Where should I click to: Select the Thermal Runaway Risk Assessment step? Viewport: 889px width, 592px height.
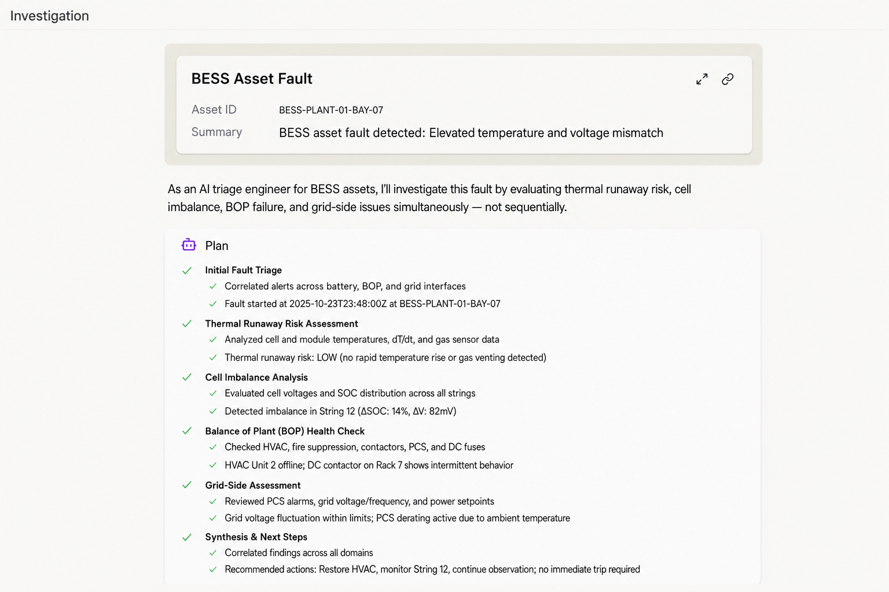(281, 324)
